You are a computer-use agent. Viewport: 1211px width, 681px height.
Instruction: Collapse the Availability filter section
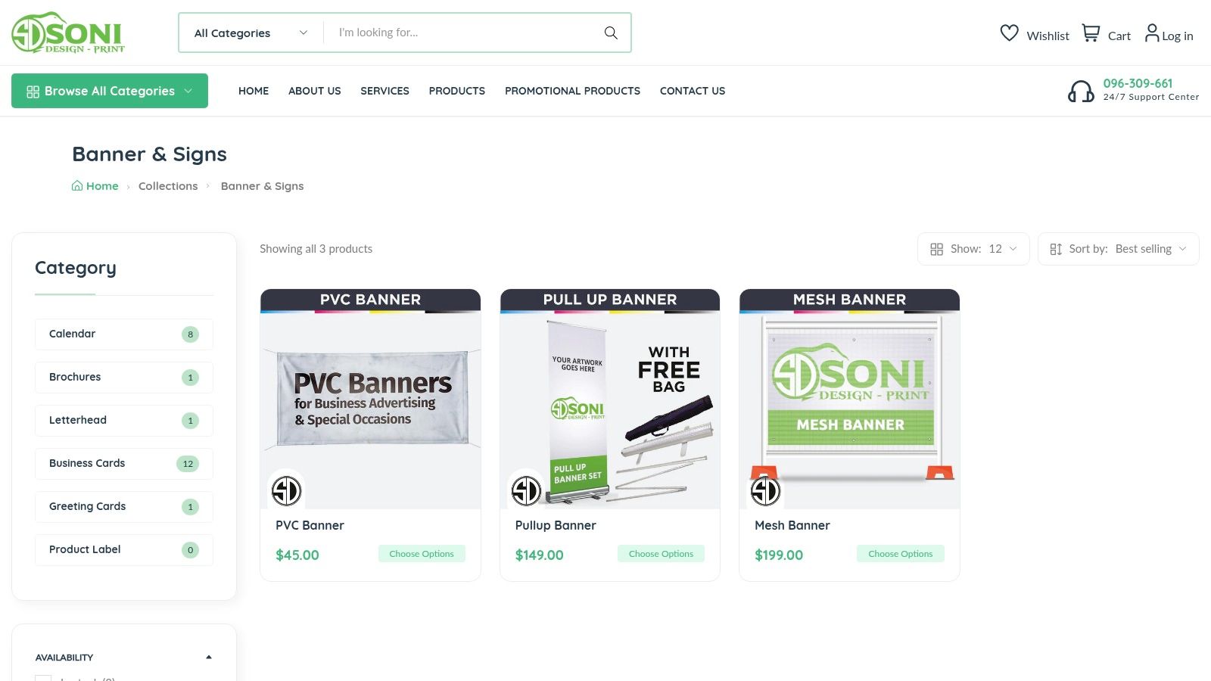[209, 658]
